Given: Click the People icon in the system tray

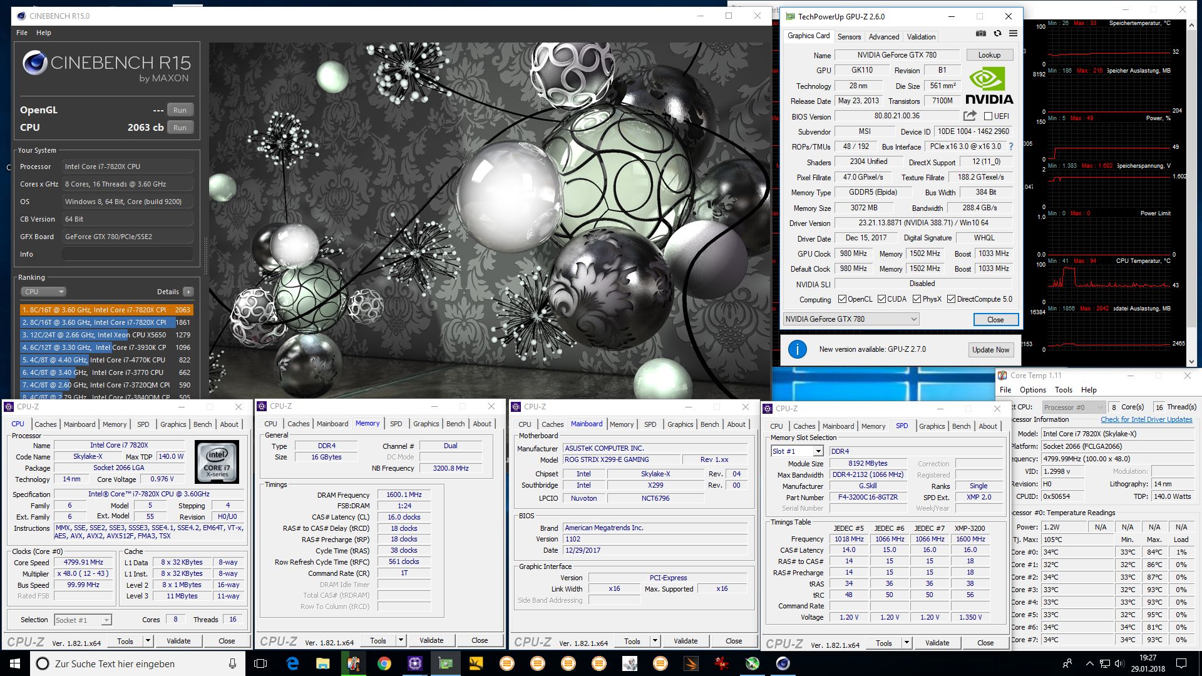Looking at the screenshot, I should click(x=1067, y=663).
